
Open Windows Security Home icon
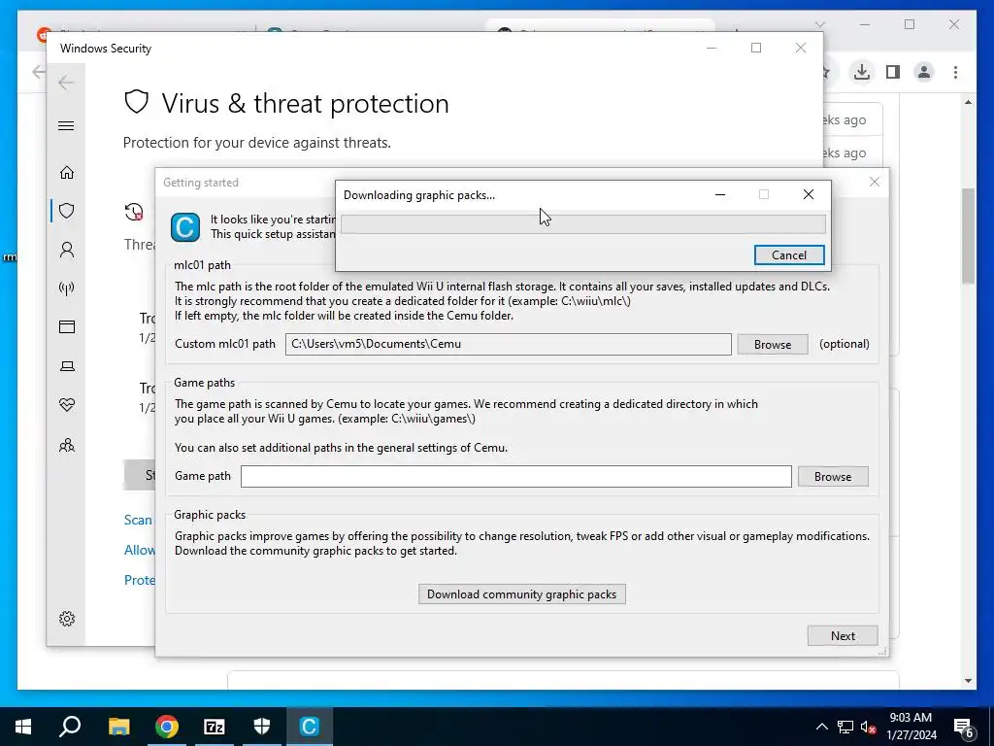67,173
